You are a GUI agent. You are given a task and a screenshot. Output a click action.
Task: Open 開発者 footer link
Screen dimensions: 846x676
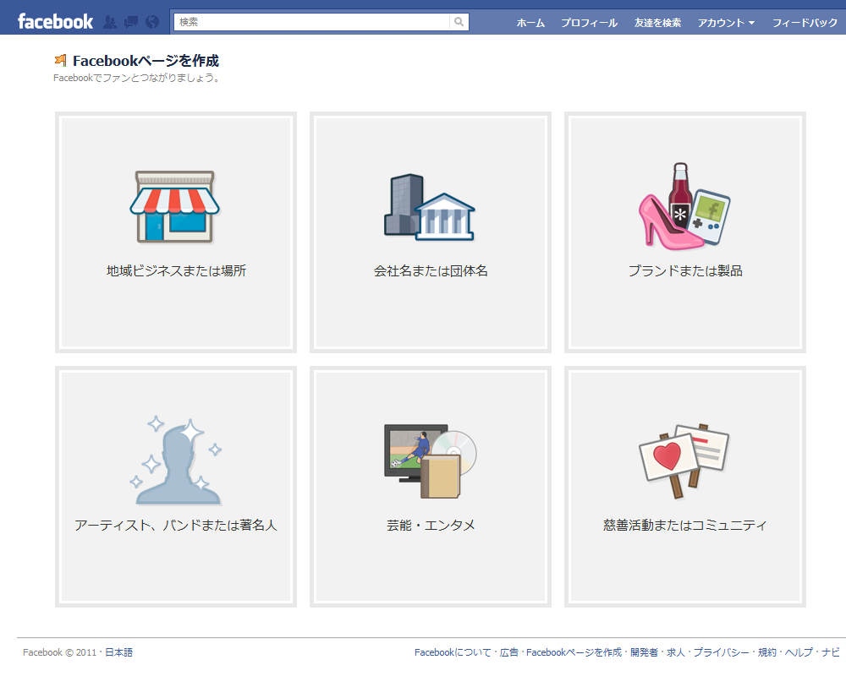pyautogui.click(x=644, y=652)
